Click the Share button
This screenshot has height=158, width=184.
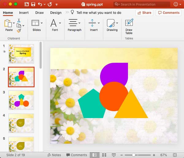pyautogui.click(x=144, y=13)
